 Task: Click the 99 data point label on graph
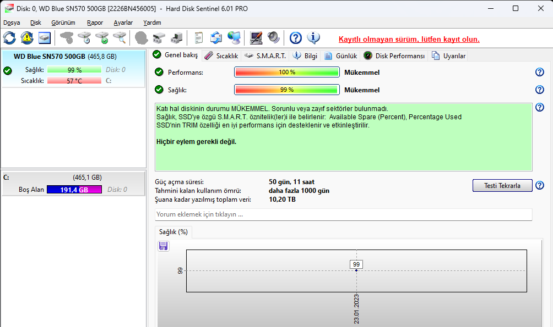[356, 264]
